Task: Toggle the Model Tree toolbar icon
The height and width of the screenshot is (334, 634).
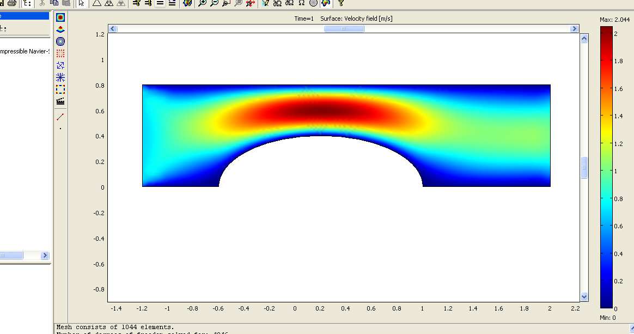Action: tap(27, 3)
